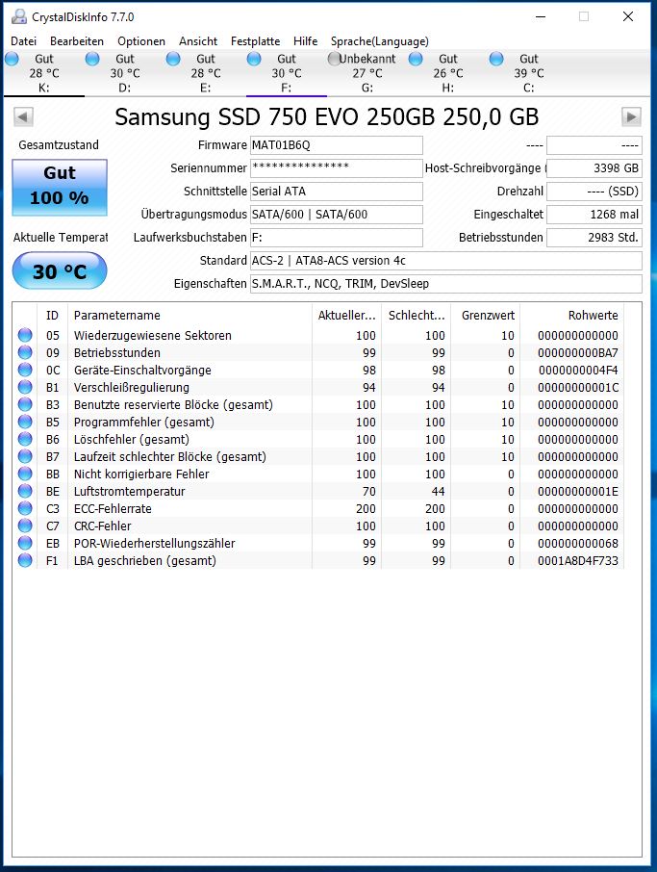Screen dimensions: 657x872
Task: Click status orb for Benutzte reservierte Blöcke
Action: [25, 403]
